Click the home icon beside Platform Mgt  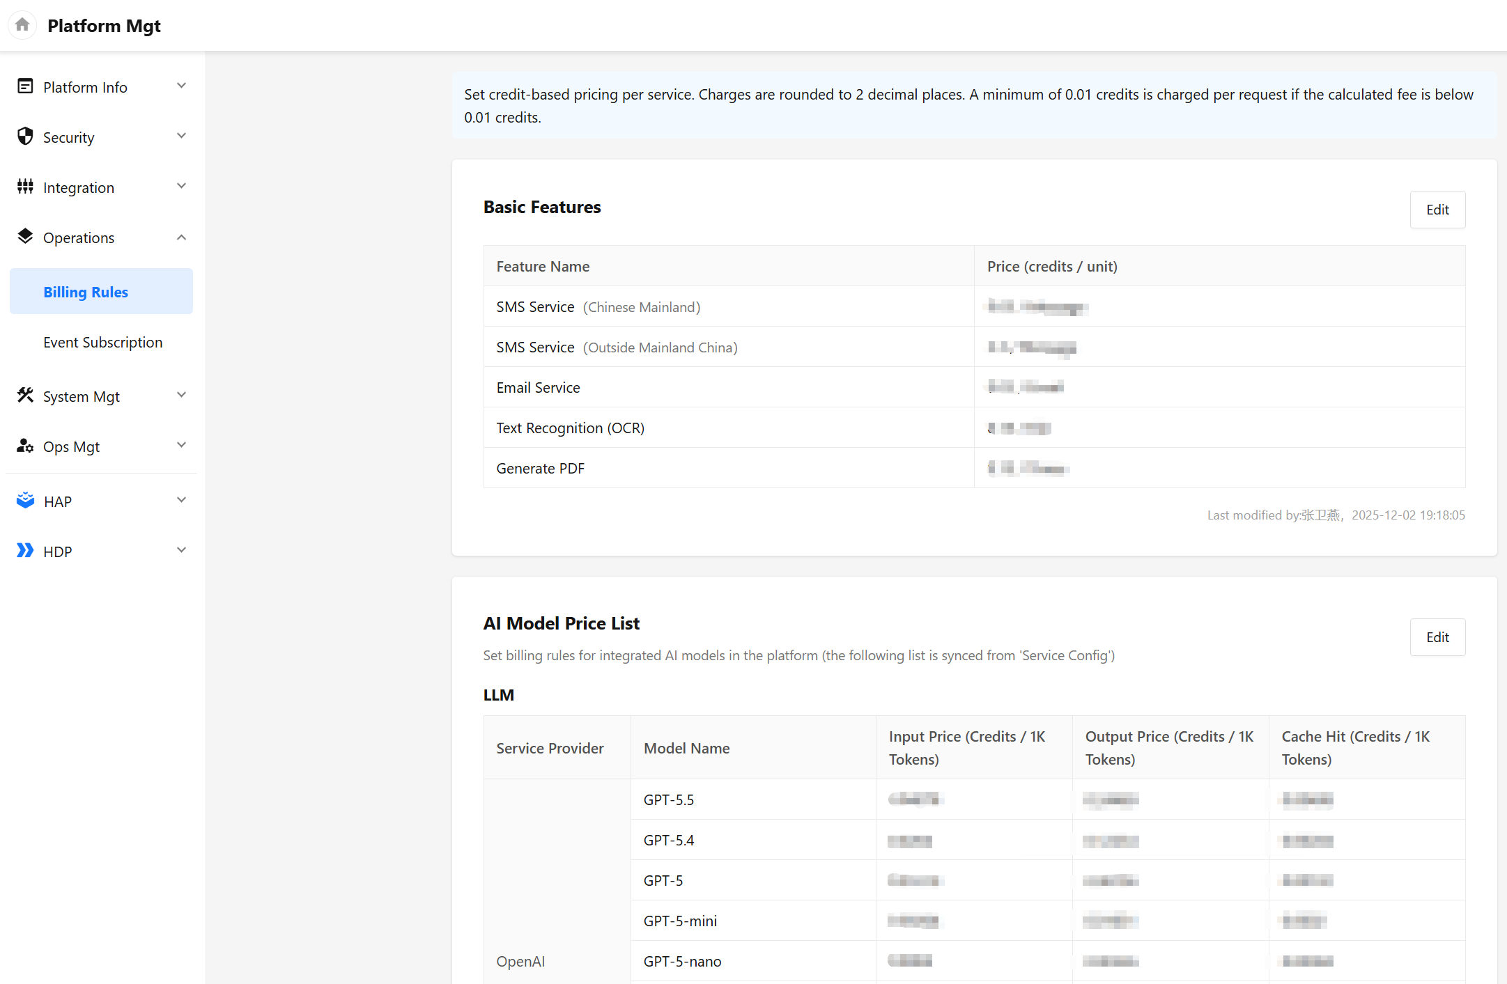pyautogui.click(x=22, y=25)
